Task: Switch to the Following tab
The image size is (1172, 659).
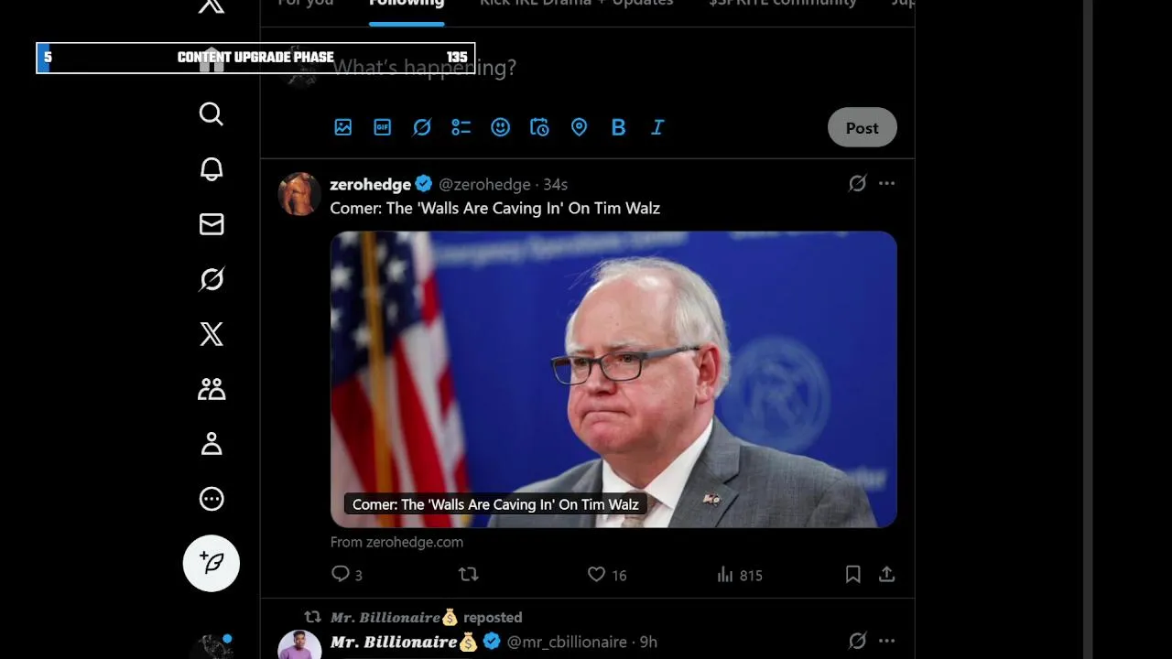Action: [x=407, y=4]
